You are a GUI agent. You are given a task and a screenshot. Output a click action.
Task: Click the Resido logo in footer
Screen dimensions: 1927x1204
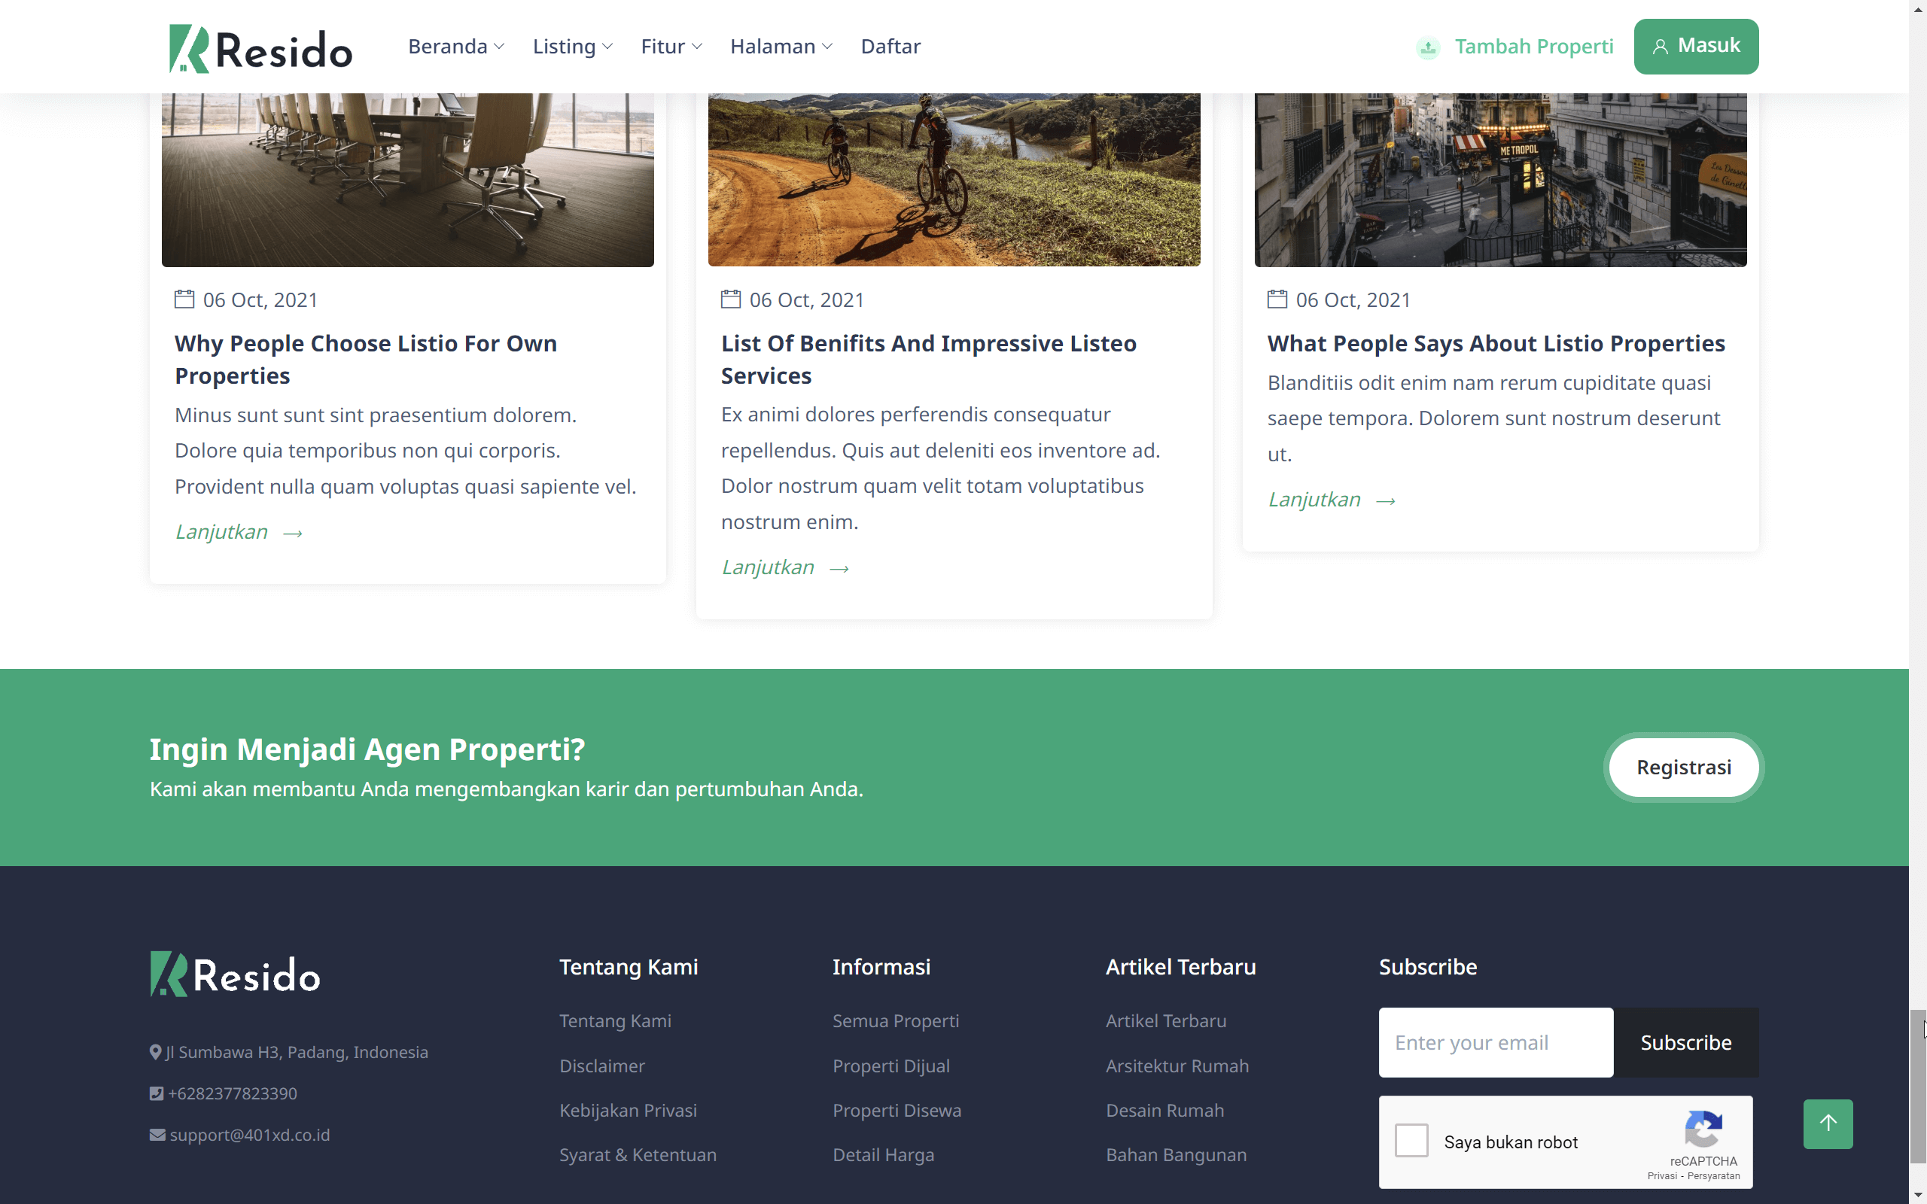235,974
